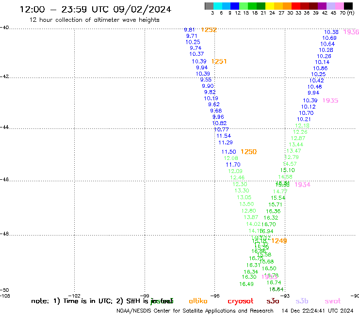The height and width of the screenshot is (315, 359).
Task: Click the -102 longitude axis label
Action: [x=74, y=296]
